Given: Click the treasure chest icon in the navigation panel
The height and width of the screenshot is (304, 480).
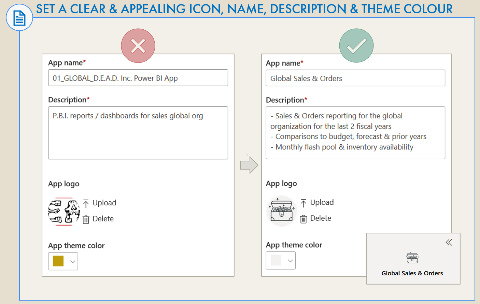Looking at the screenshot, I should [412, 258].
